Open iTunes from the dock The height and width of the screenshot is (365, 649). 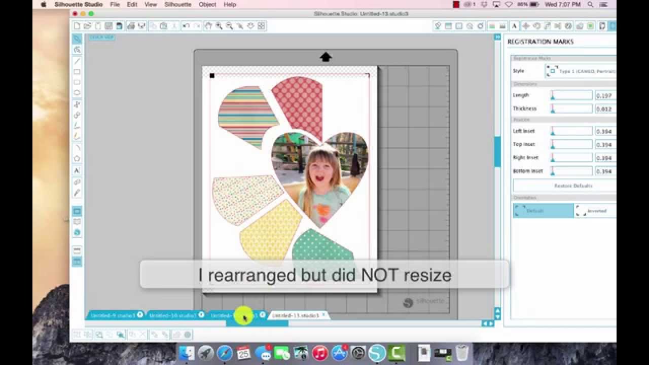coord(320,352)
